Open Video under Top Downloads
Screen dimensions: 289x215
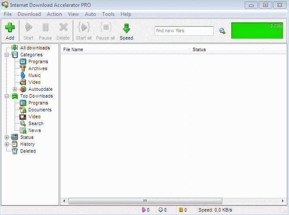(x=34, y=117)
